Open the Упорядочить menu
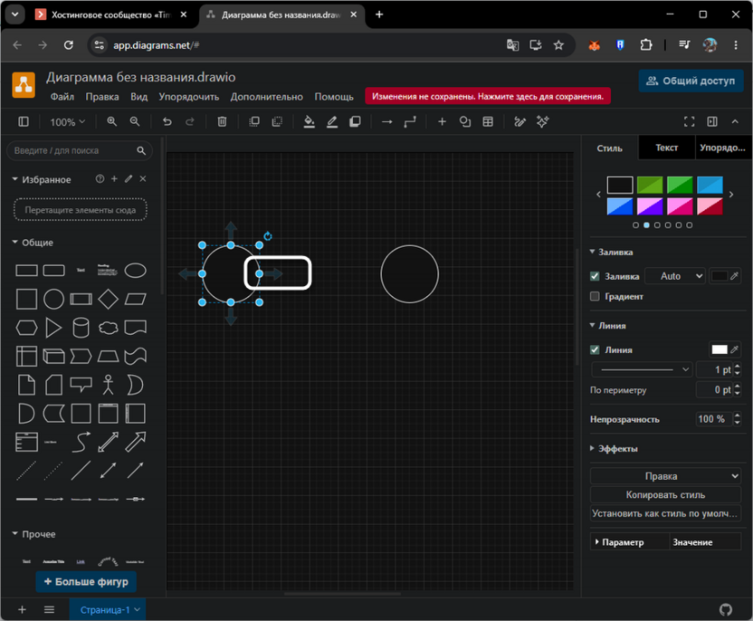The image size is (753, 621). tap(189, 97)
